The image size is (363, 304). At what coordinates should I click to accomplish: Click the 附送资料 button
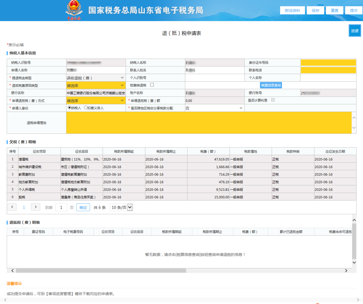tap(292, 10)
